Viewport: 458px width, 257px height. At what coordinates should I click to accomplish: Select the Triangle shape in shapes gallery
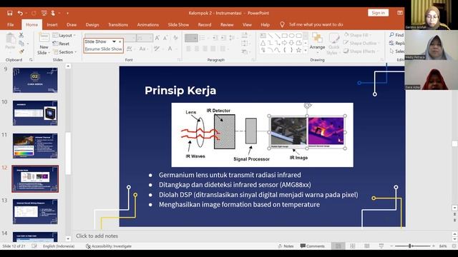(x=263, y=43)
